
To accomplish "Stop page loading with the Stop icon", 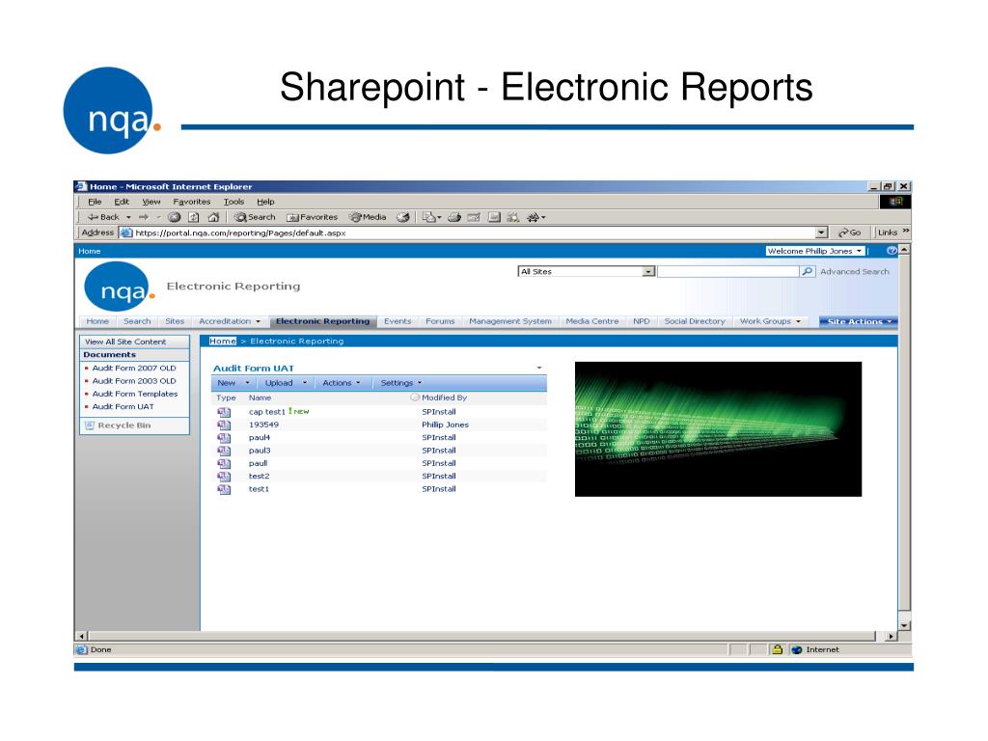I will pos(175,217).
